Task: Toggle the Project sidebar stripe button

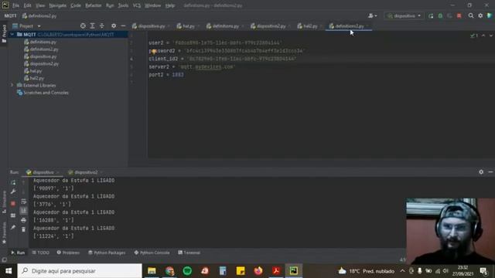Action: point(4,34)
